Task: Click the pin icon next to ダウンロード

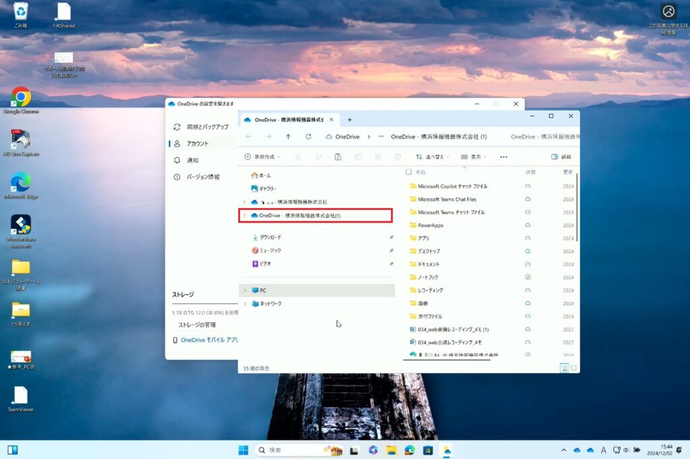Action: tap(391, 238)
